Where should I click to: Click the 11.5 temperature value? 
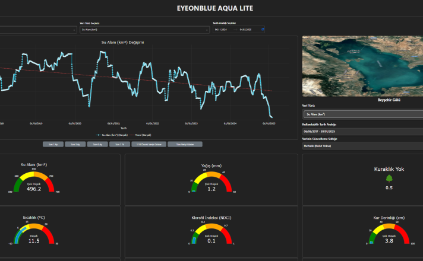[x=34, y=241]
